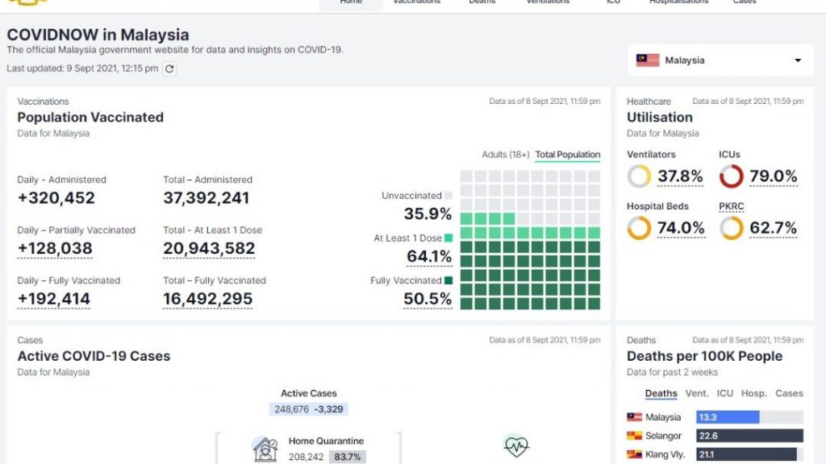826x464 pixels.
Task: Click the heartbeat heart icon
Action: point(515,446)
